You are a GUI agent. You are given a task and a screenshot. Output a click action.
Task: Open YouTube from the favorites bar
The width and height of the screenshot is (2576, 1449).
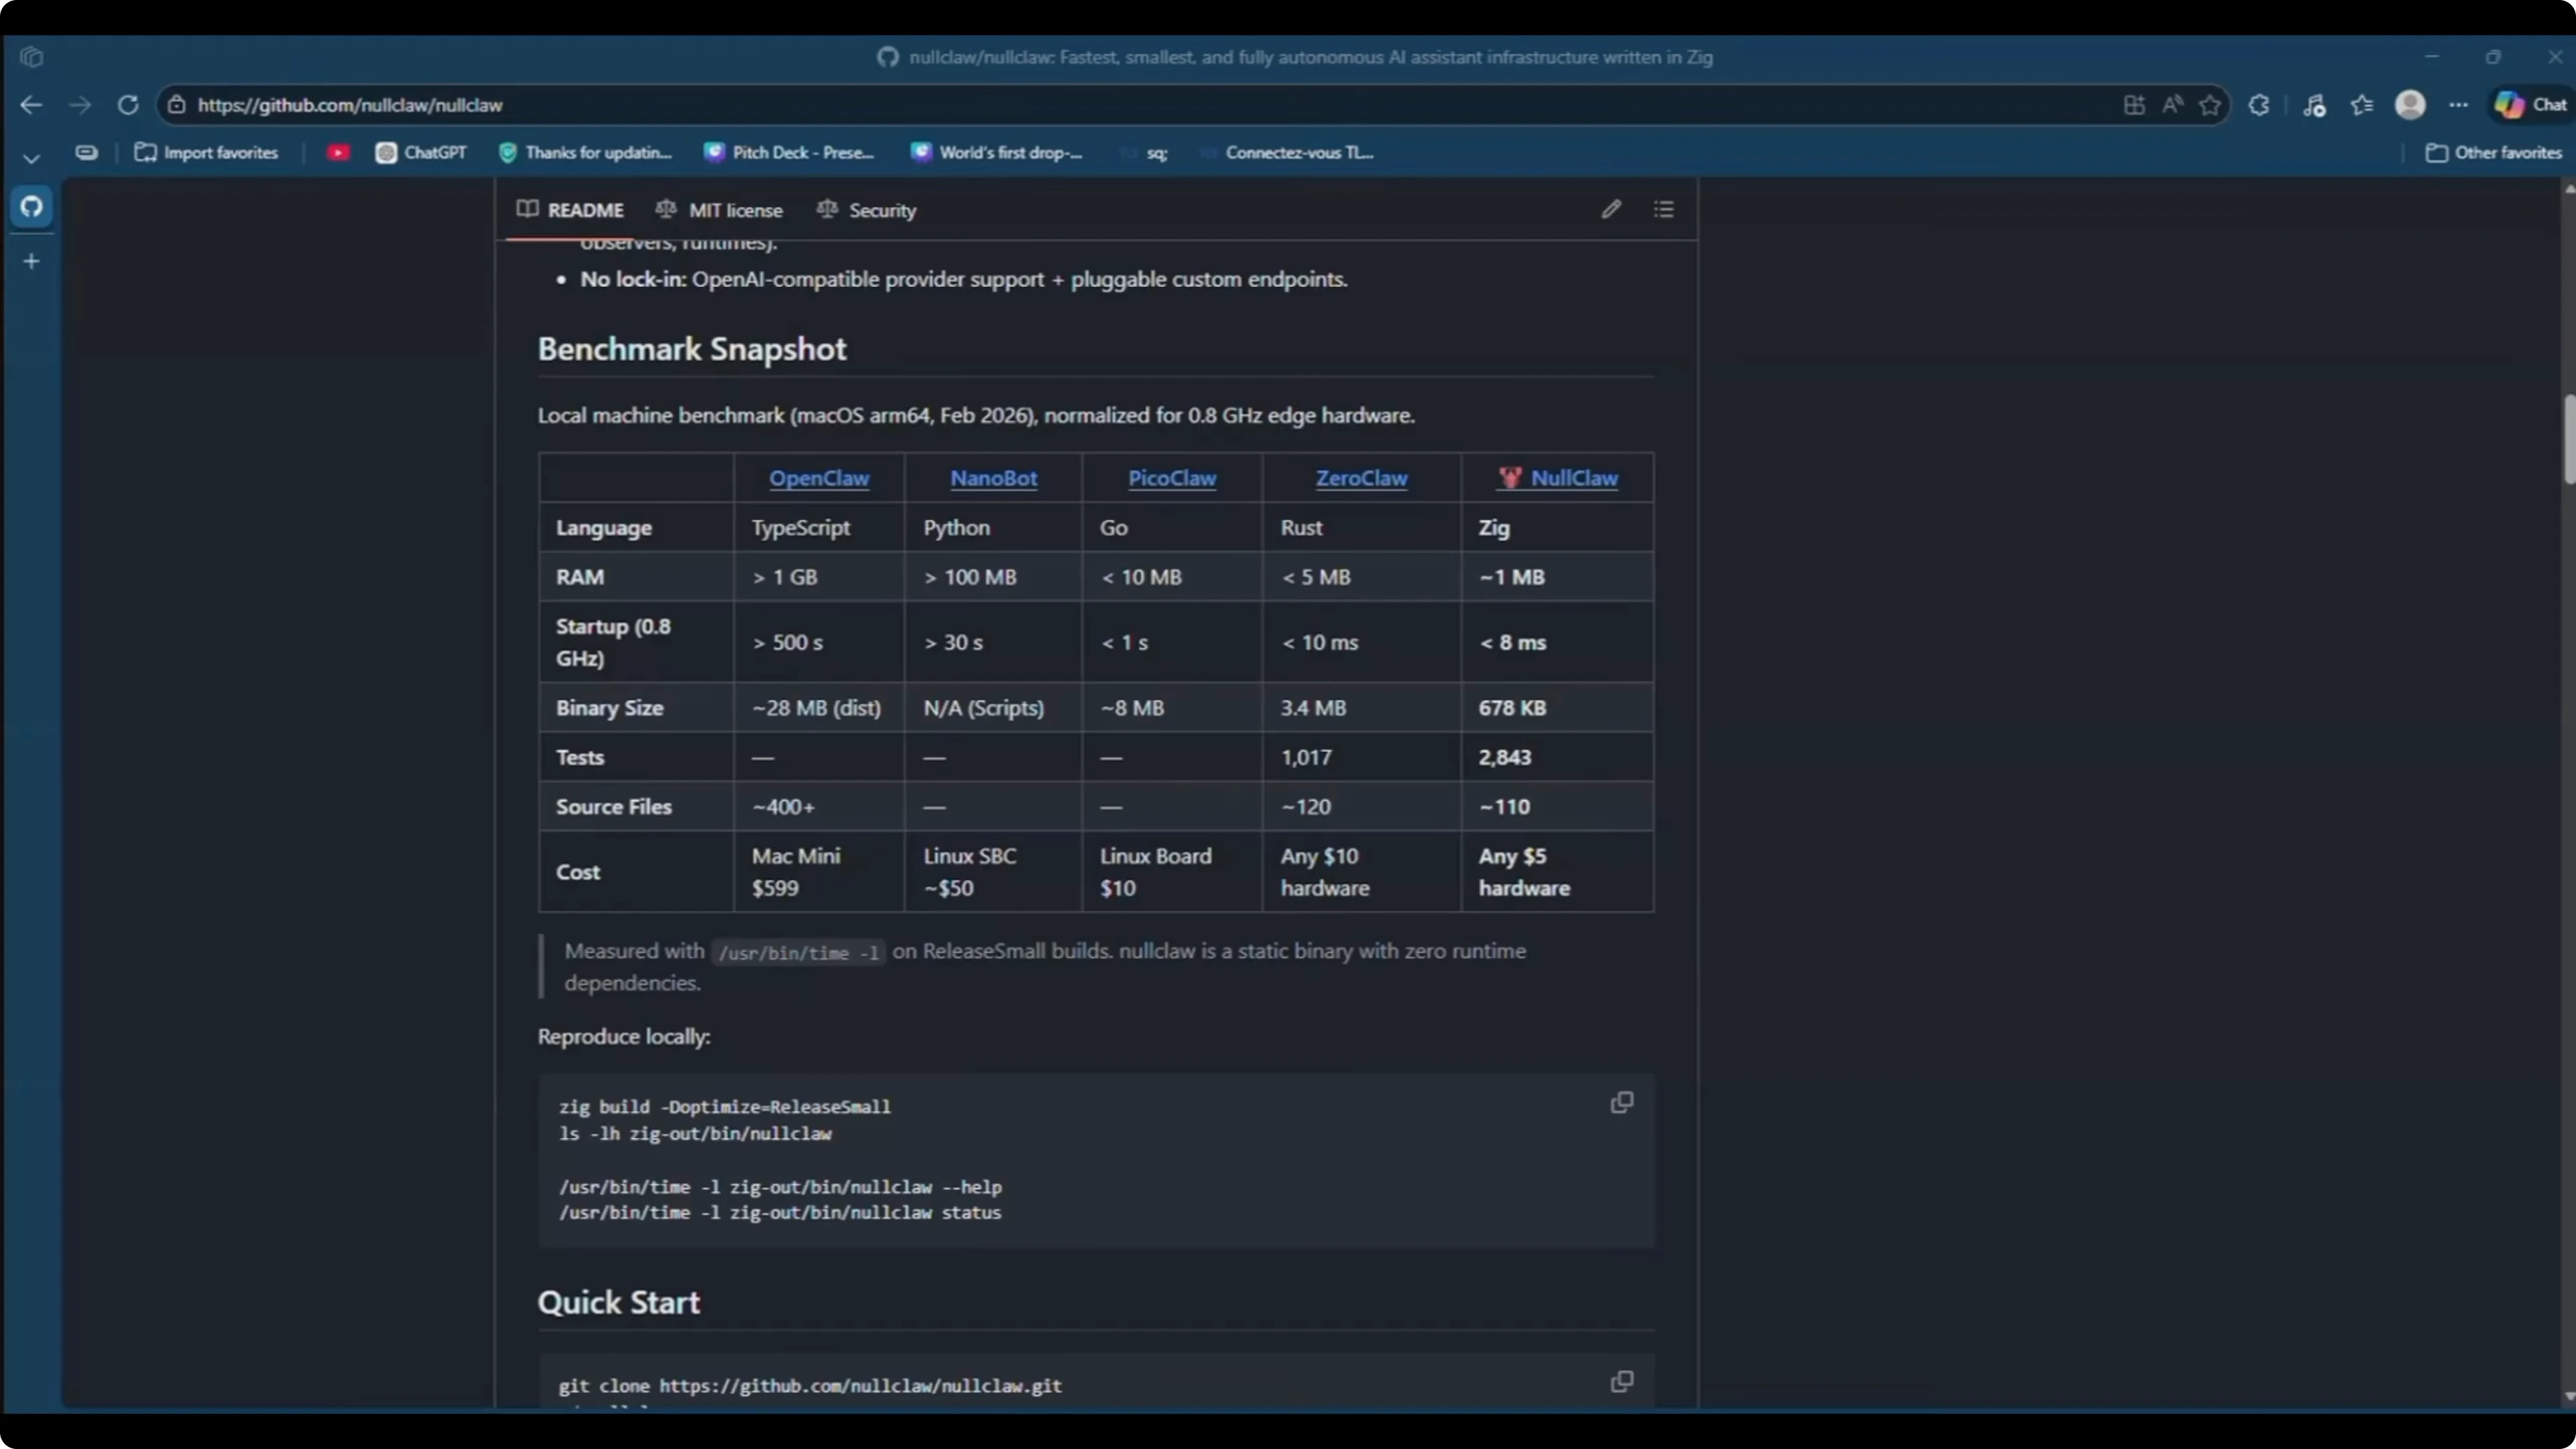(x=339, y=152)
